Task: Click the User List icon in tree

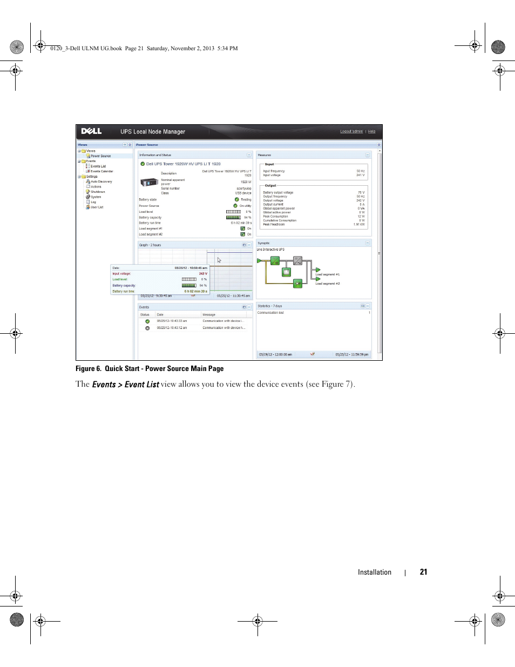Action: coord(88,207)
